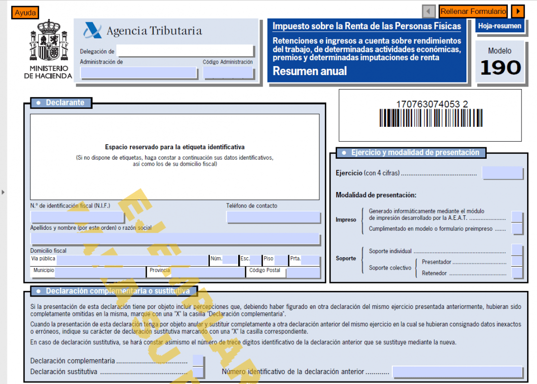The image size is (537, 384).
Task: Click the previous page arrow button
Action: point(429,11)
